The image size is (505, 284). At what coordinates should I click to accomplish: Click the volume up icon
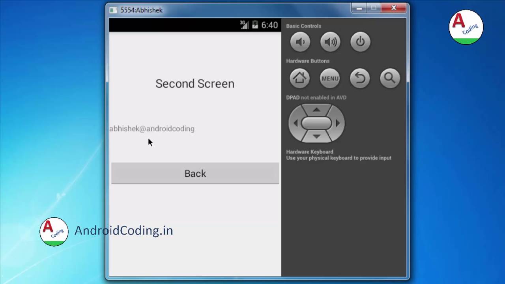(330, 42)
